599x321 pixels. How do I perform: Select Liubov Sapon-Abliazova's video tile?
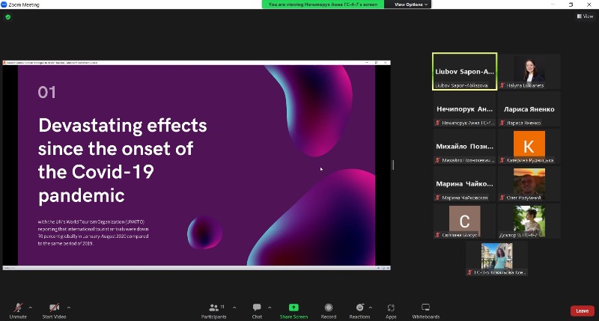[x=464, y=71]
